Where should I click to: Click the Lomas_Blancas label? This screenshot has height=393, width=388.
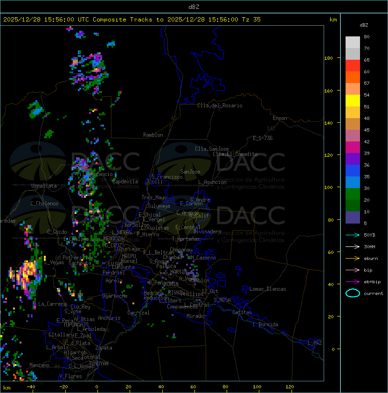[x=268, y=289]
